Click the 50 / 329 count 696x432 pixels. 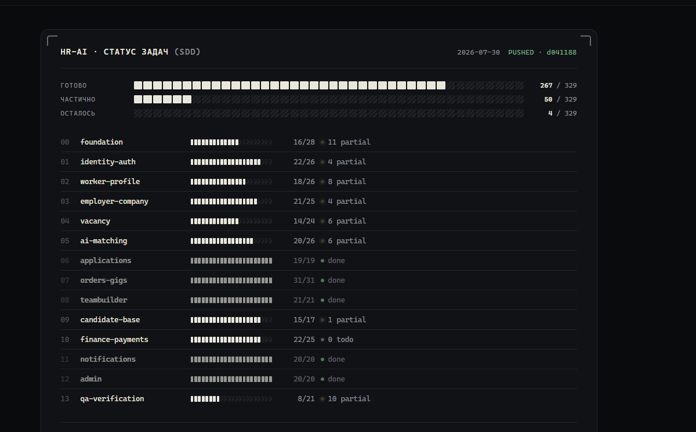(x=560, y=99)
